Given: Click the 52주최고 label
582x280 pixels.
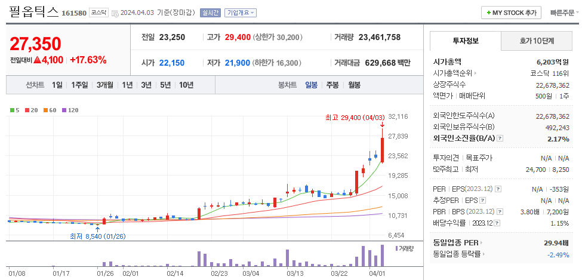Looking at the screenshot, I should coord(445,170).
